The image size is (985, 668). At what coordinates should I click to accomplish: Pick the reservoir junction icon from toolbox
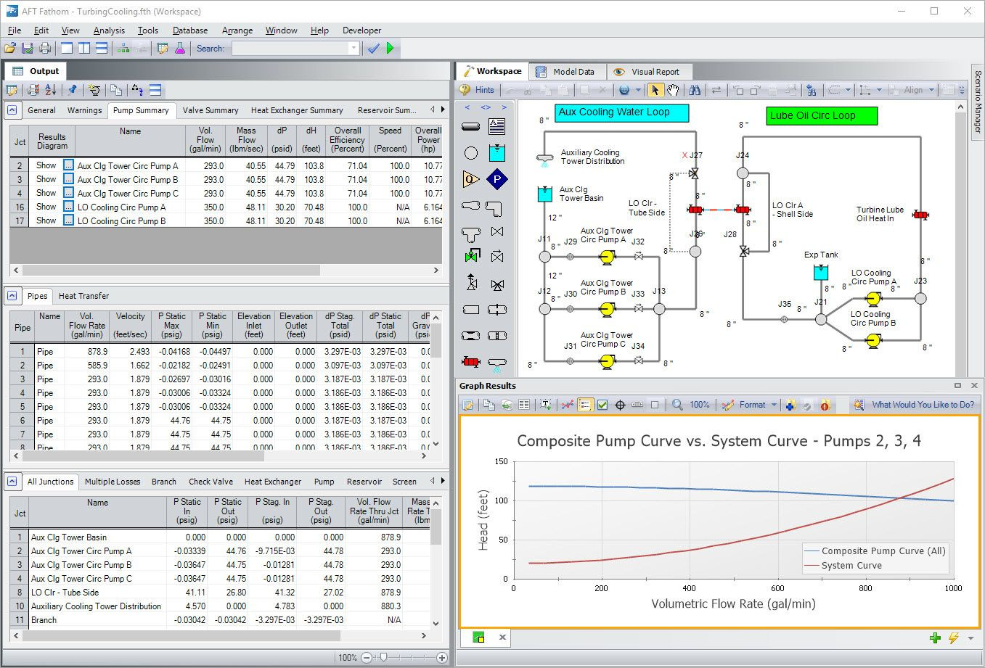pos(496,153)
